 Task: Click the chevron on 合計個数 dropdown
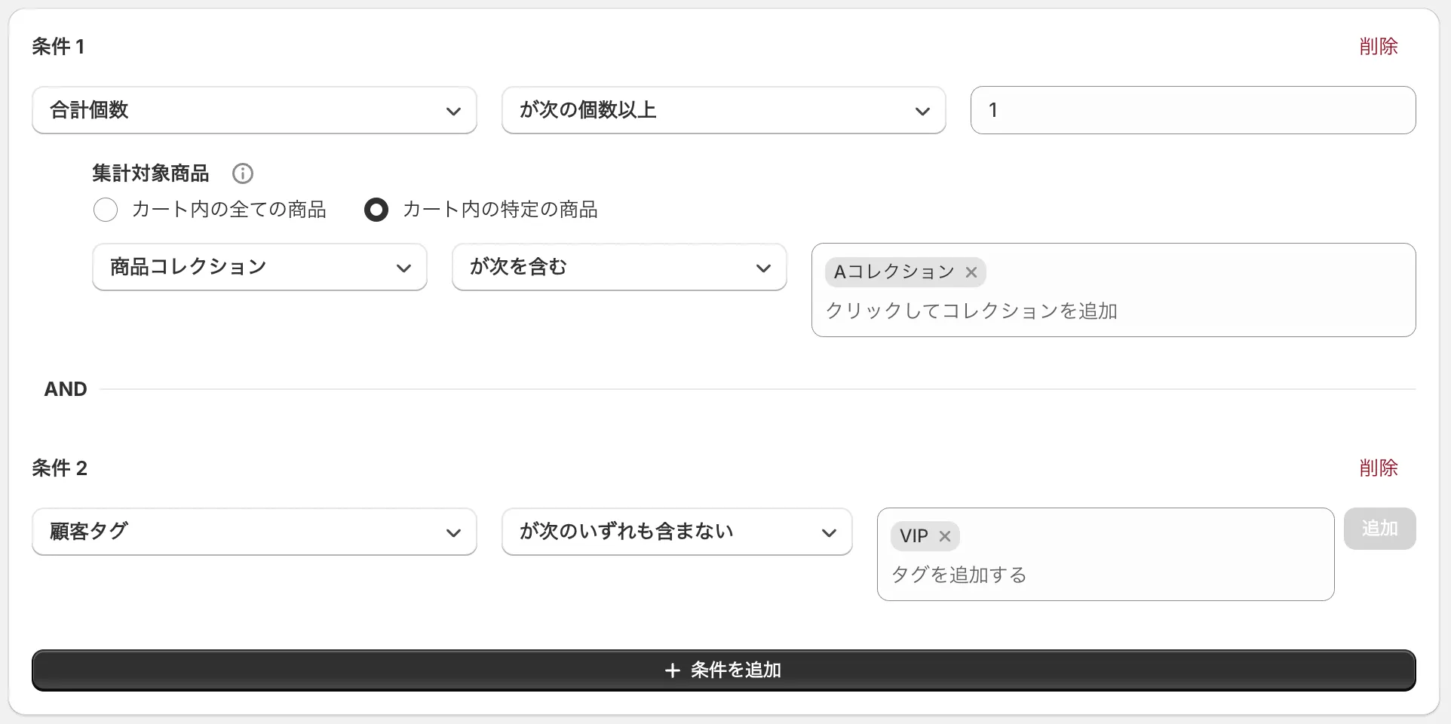click(453, 110)
